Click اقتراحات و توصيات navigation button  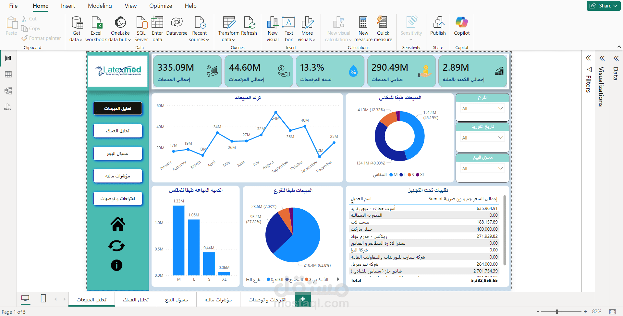click(118, 199)
